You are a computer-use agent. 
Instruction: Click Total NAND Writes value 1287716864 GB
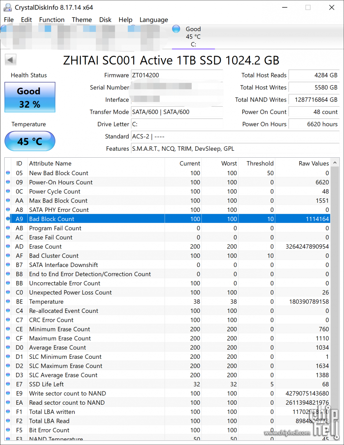click(x=314, y=100)
